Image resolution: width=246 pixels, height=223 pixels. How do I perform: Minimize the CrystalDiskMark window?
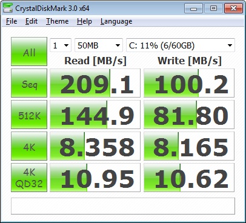193,8
